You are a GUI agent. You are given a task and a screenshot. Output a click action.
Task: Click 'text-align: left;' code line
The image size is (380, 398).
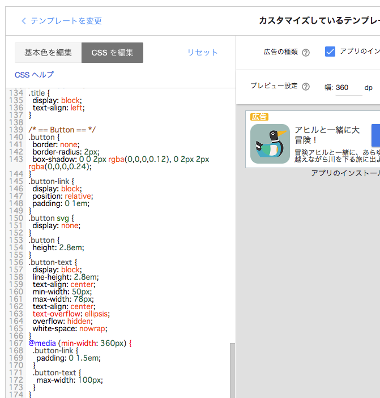(58, 108)
